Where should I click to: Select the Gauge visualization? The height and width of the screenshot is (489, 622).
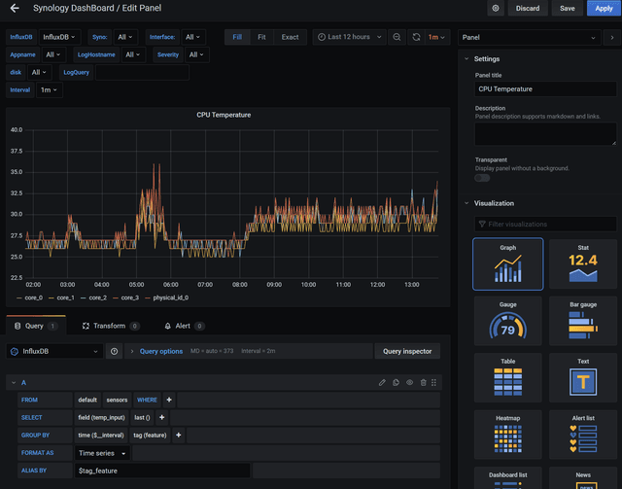pyautogui.click(x=507, y=321)
